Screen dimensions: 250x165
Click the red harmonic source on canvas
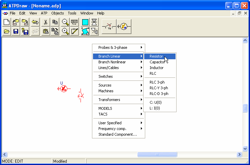64,89
